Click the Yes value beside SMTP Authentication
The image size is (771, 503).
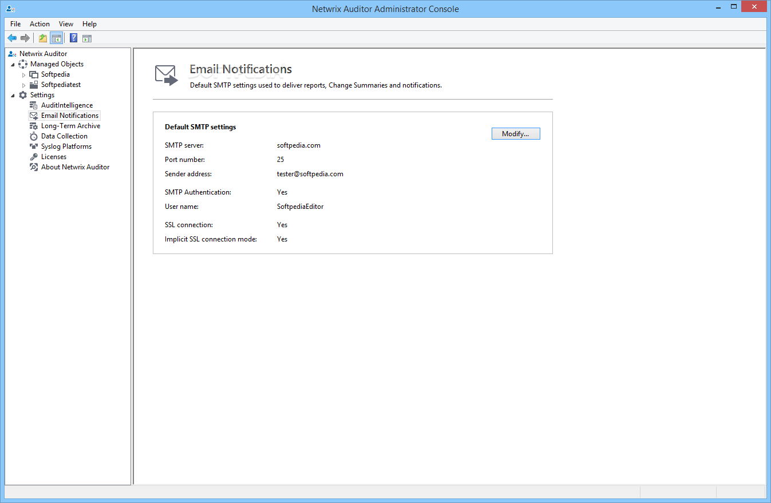tap(282, 192)
